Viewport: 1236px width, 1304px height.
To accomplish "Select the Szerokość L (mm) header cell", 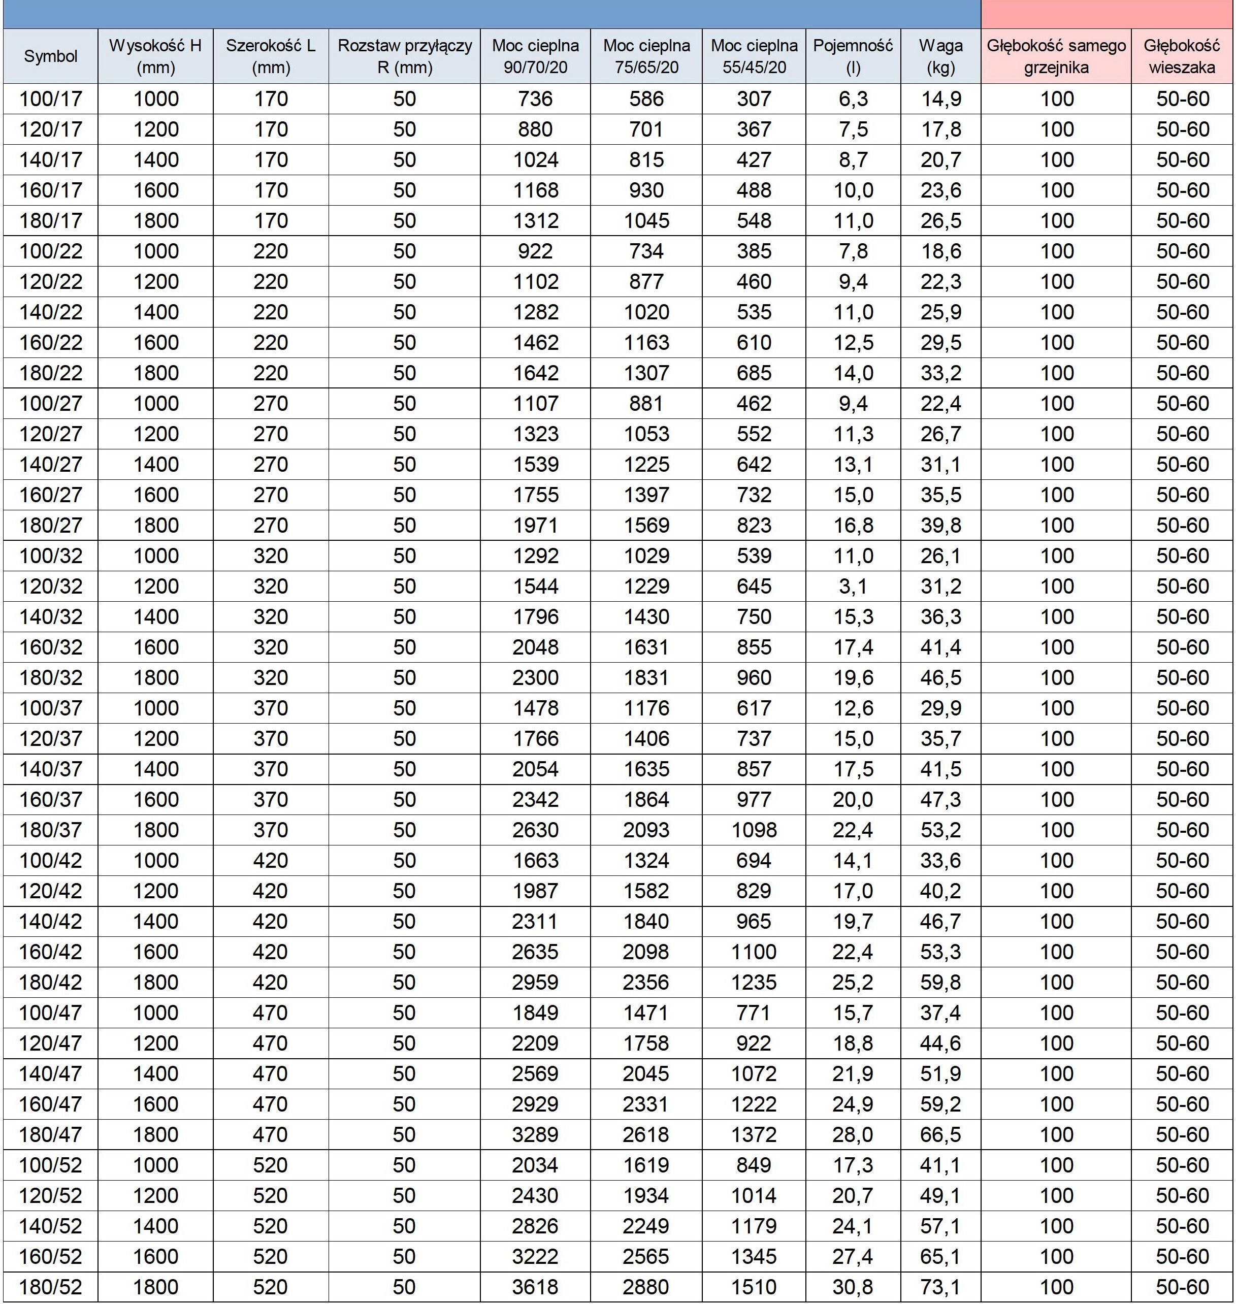I will [271, 57].
